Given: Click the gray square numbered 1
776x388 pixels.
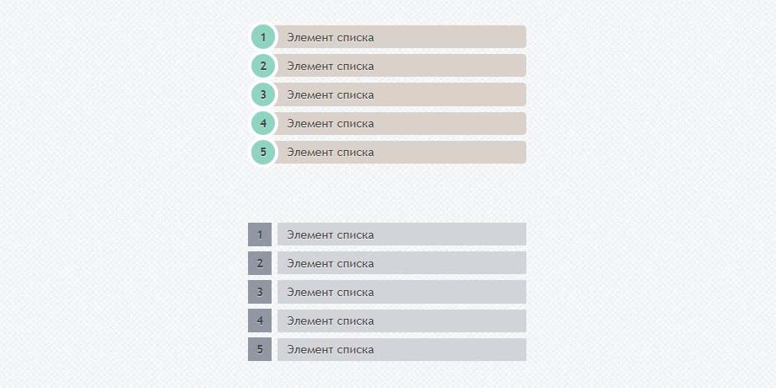Looking at the screenshot, I should [x=260, y=234].
